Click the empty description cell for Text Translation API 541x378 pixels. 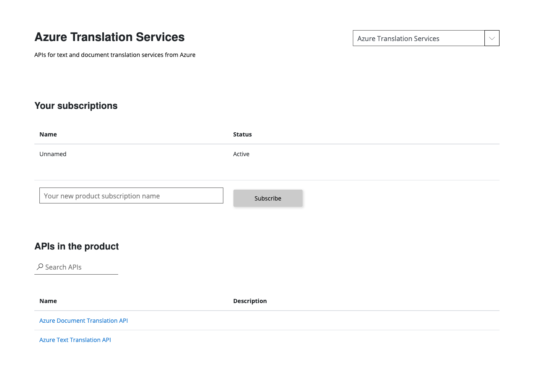(x=365, y=340)
